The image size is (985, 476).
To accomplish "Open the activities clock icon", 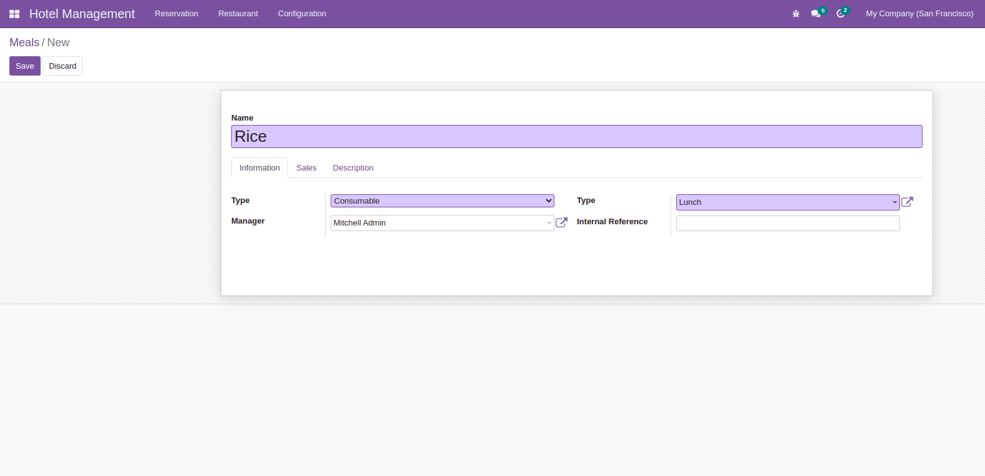I will (x=841, y=14).
